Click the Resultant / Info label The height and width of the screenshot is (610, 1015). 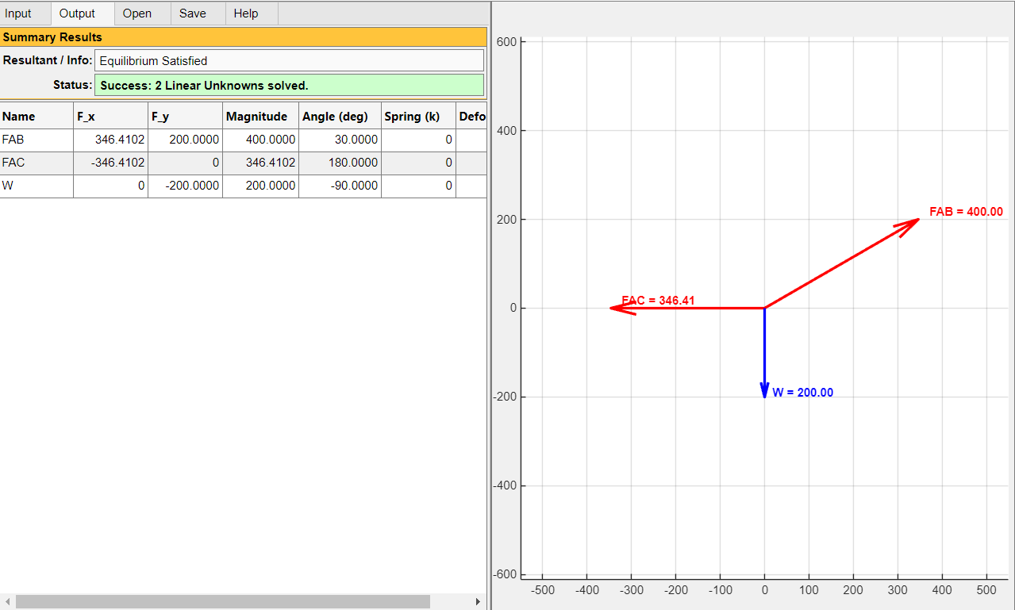48,60
